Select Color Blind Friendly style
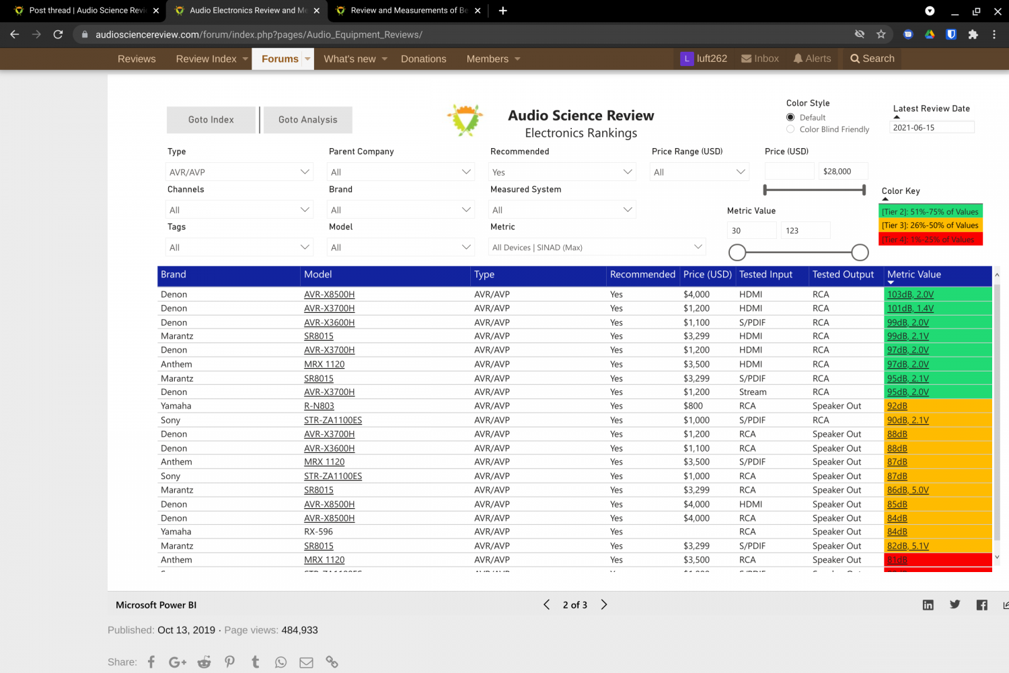1009x673 pixels. (x=790, y=129)
